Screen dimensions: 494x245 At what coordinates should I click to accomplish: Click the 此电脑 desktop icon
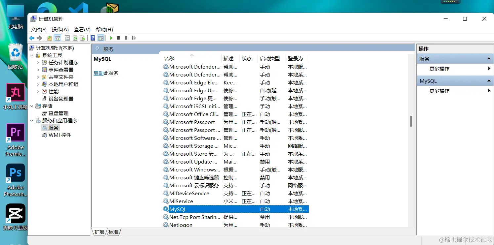coord(16,17)
